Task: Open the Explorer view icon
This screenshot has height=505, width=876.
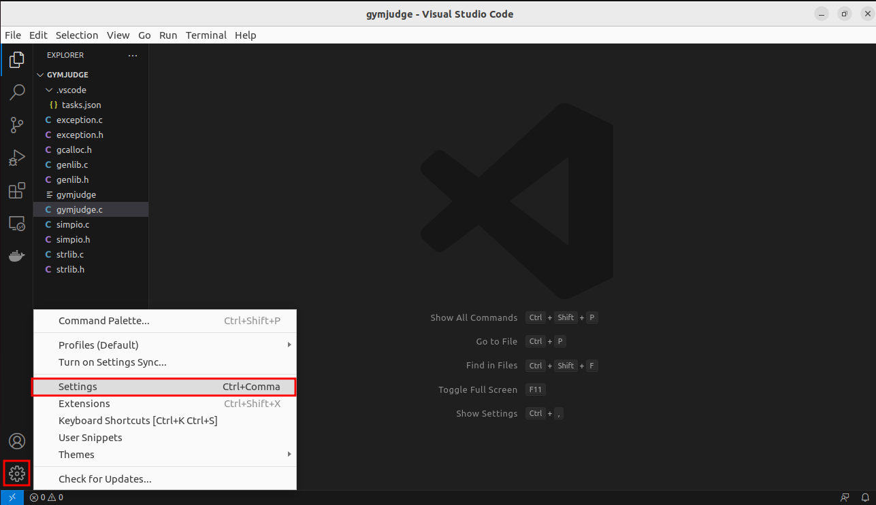Action: click(x=17, y=60)
